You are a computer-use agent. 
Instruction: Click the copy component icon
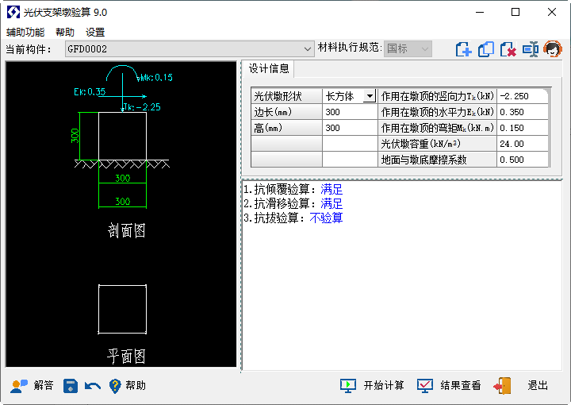click(486, 49)
